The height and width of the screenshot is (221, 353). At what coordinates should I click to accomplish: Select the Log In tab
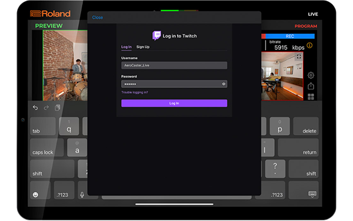coord(126,47)
